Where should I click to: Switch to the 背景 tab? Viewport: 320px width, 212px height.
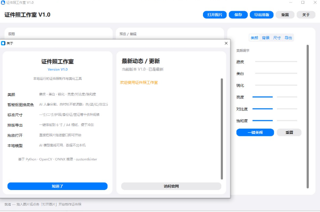coord(266,38)
